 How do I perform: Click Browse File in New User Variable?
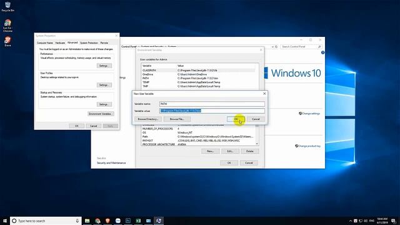(x=177, y=119)
